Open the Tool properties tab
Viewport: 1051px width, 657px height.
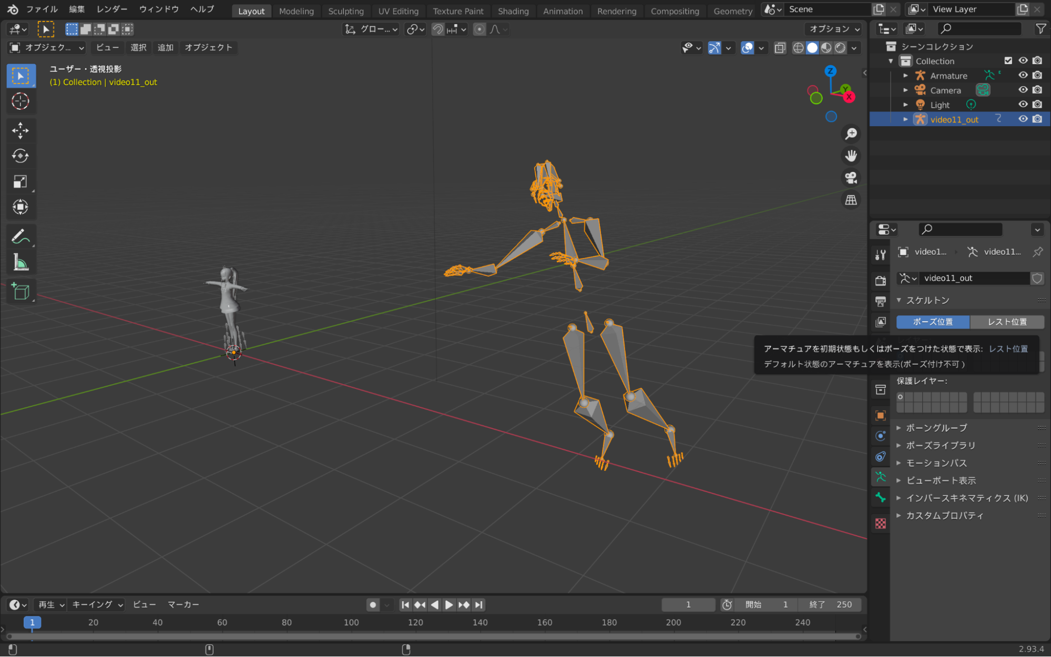click(x=881, y=255)
